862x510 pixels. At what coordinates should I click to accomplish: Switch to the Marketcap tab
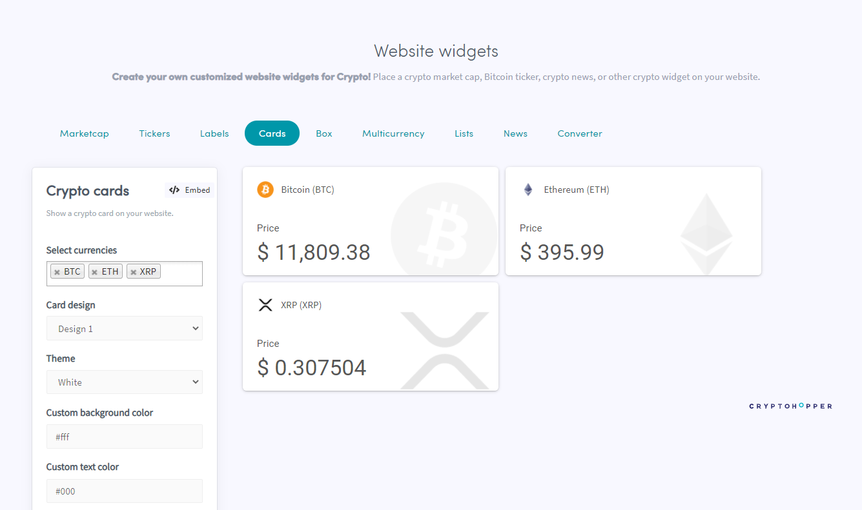tap(85, 133)
